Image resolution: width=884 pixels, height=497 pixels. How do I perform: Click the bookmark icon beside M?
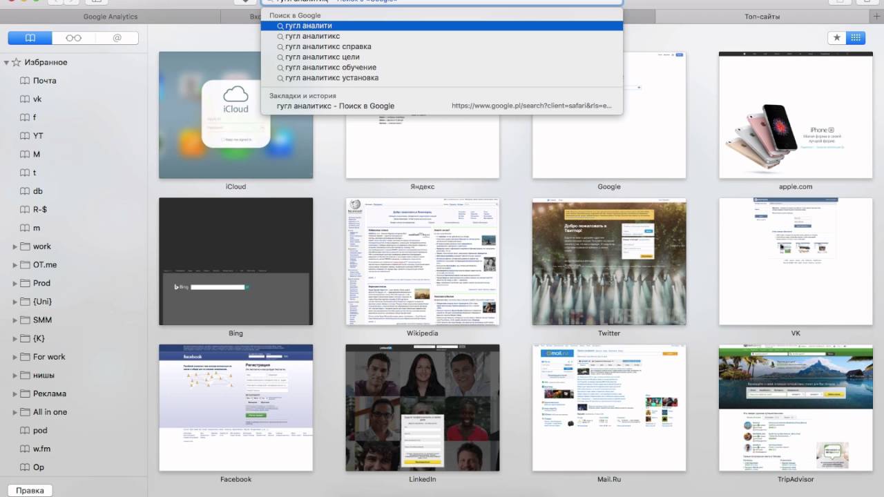click(x=25, y=155)
